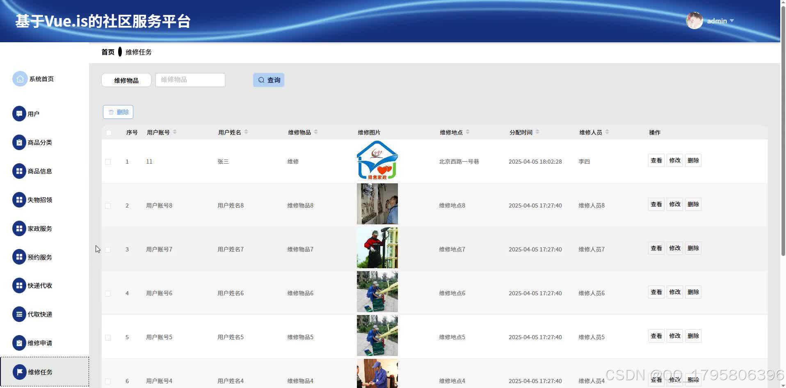Click 查看 for 用户账号6 row
The width and height of the screenshot is (786, 388).
click(x=656, y=292)
